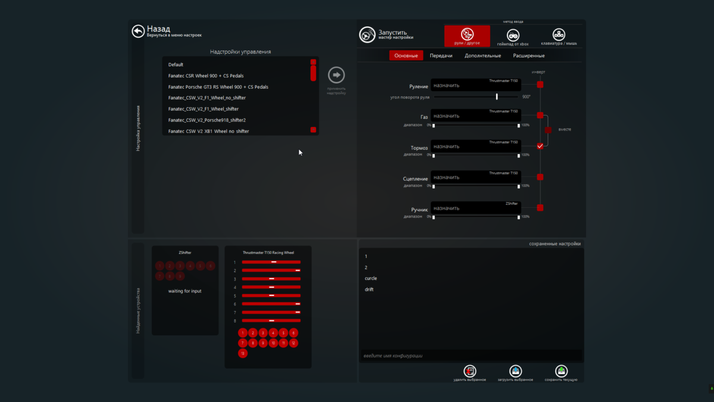Click Thrustmaster T150 axis 1 bar
Screen dimensions: 714x402
[271, 262]
